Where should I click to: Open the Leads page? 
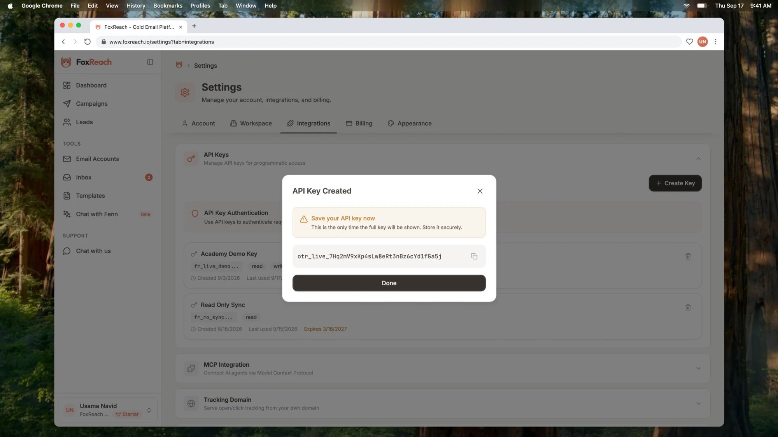(x=107, y=122)
